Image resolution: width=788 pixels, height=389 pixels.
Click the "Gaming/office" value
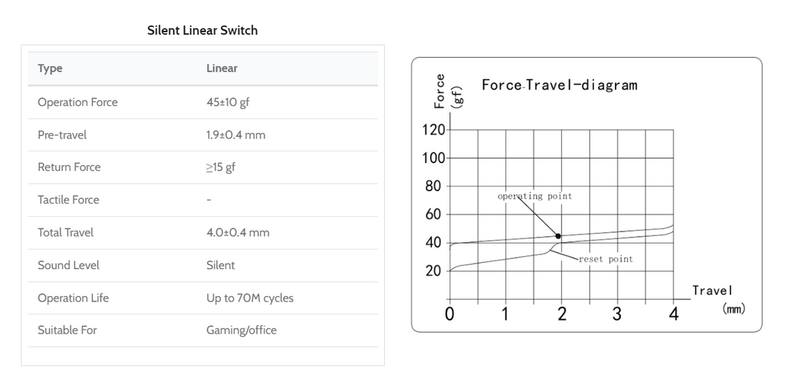coord(241,330)
